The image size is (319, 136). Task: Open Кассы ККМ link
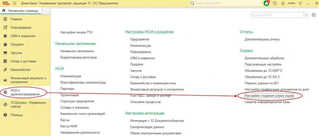tap(69, 126)
